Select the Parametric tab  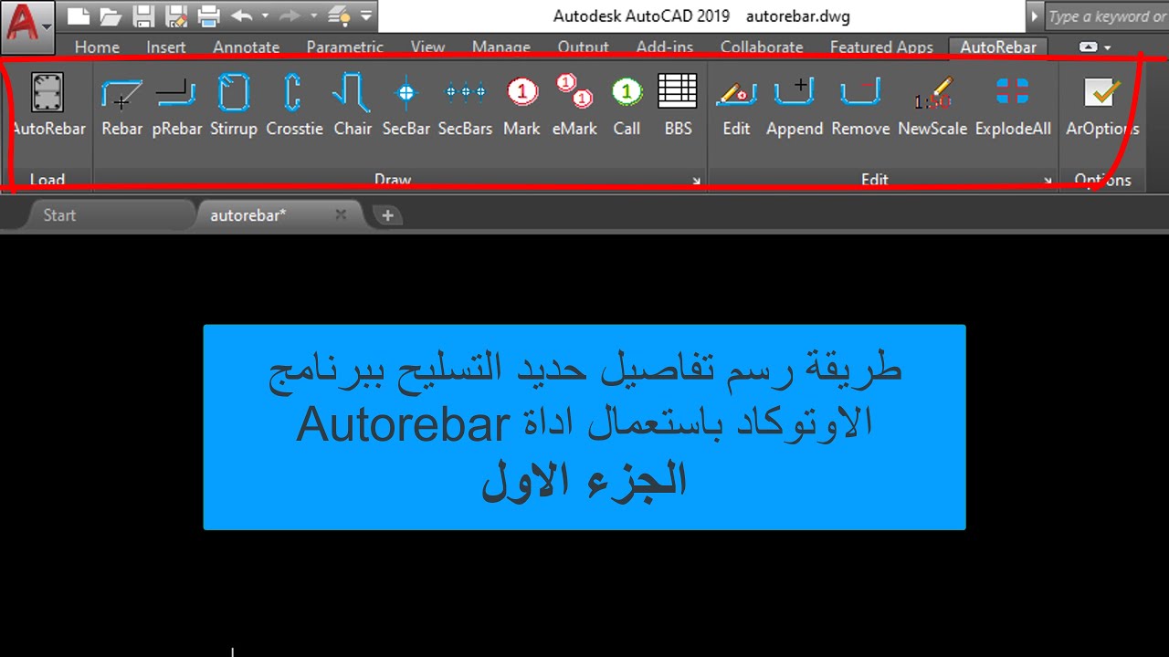tap(345, 47)
